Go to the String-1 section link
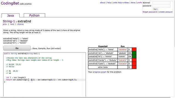This screenshot has height=98, width=175. [9, 21]
